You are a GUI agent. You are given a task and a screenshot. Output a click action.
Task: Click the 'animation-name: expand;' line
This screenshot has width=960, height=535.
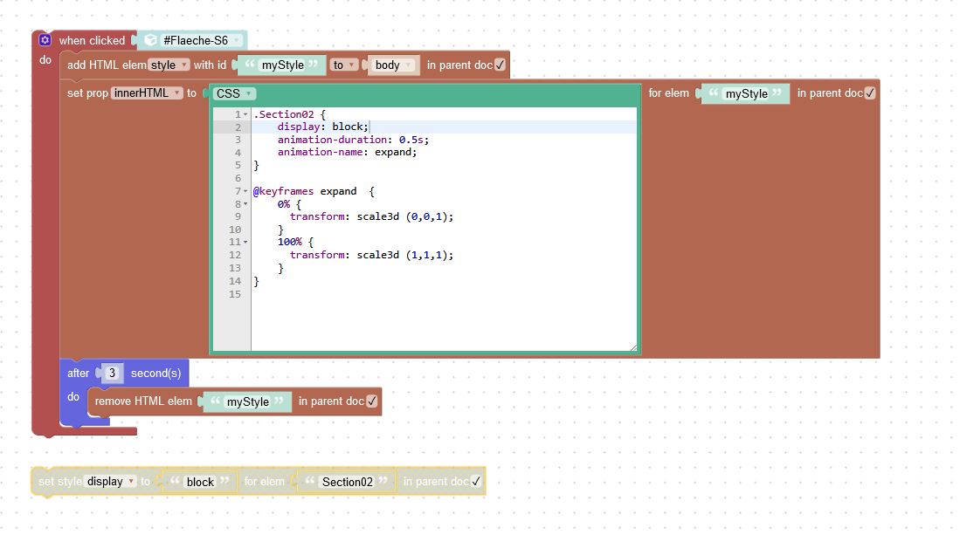[347, 152]
